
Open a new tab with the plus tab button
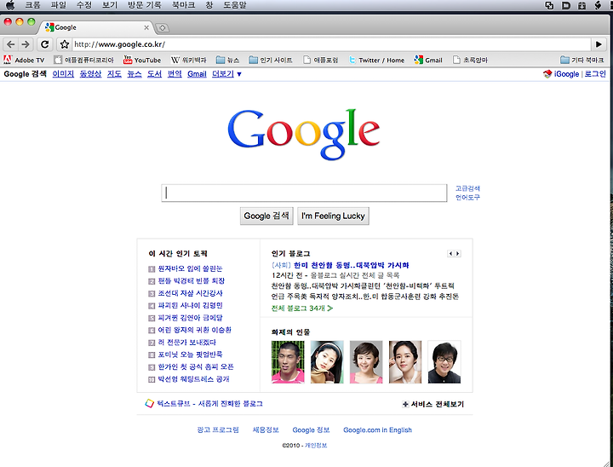pyautogui.click(x=163, y=27)
